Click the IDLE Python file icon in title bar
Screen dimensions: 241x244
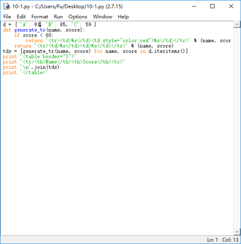click(7, 6)
